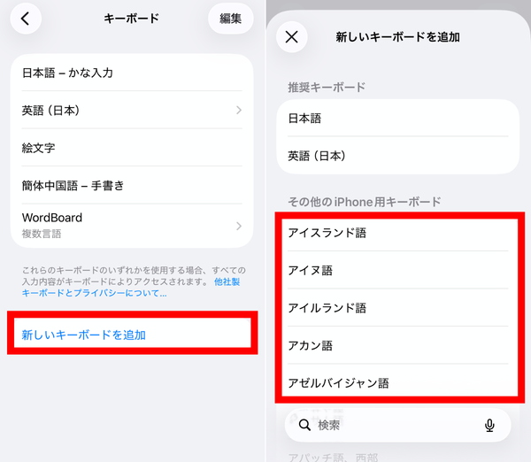Select アカン語 keyboard
Viewport: 531px width, 462px height.
point(398,345)
